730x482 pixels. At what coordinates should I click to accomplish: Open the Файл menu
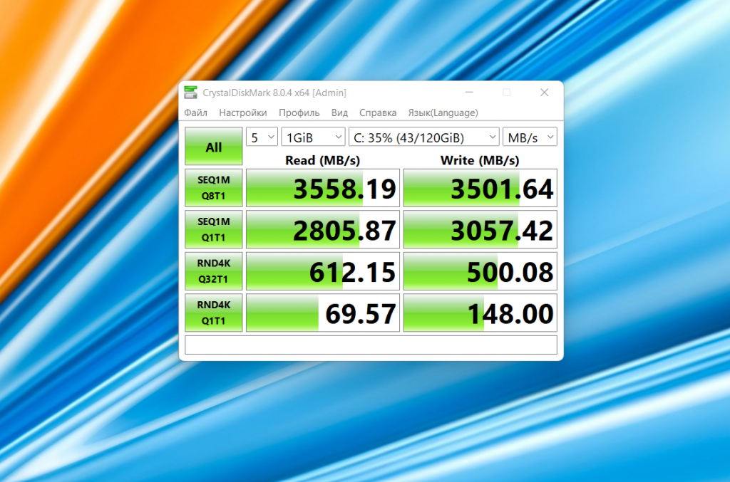pos(195,113)
